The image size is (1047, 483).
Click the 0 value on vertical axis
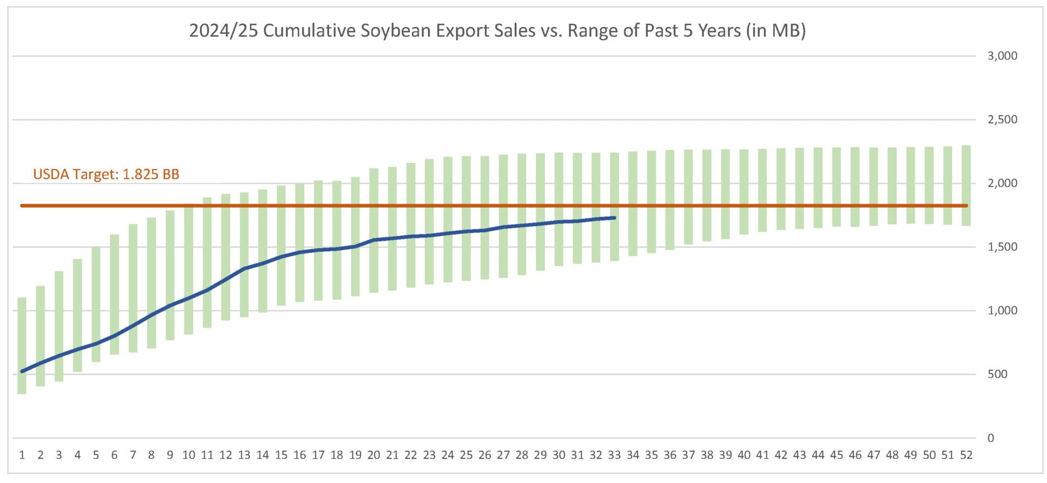pos(991,438)
